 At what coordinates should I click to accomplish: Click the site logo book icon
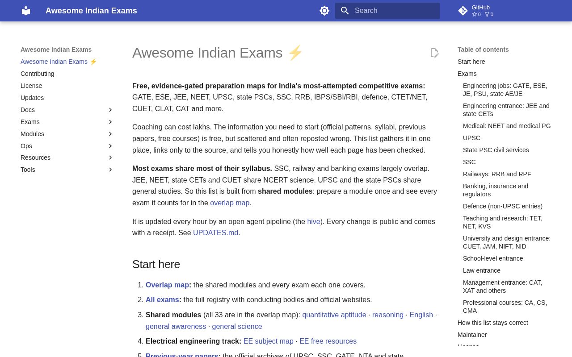[x=26, y=11]
